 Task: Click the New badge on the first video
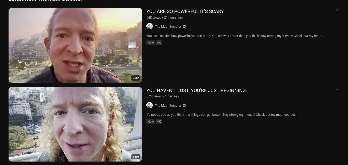[x=151, y=43]
